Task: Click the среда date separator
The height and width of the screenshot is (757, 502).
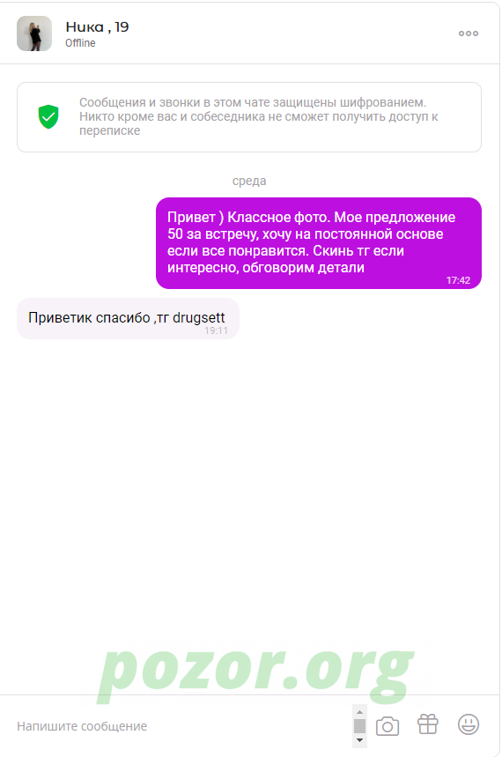Action: tap(249, 181)
